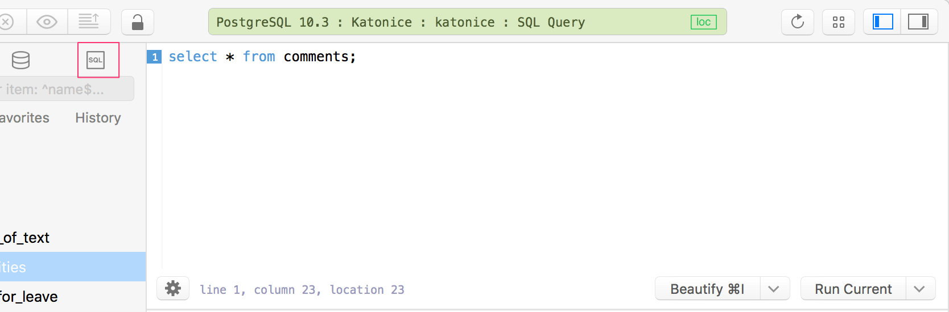Viewport: 949px width, 312px height.
Task: Click the eye preview icon
Action: coord(47,22)
